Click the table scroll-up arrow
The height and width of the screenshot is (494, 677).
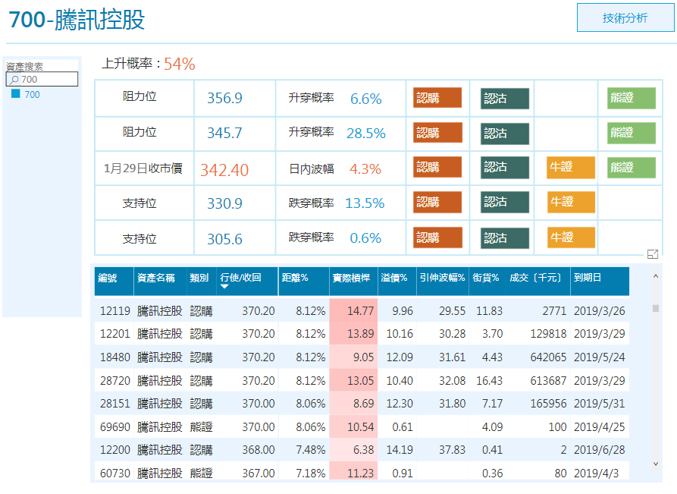click(x=656, y=276)
